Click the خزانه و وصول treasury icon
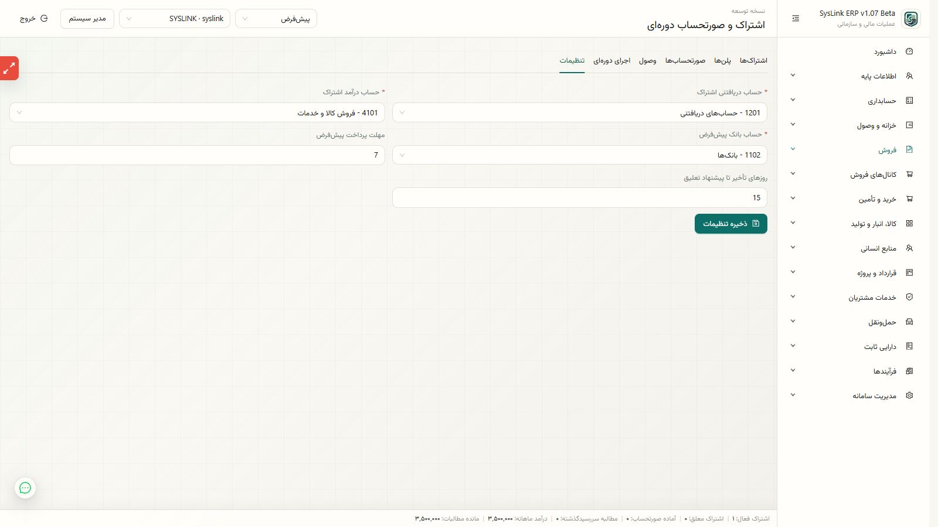The height and width of the screenshot is (527, 938). [x=909, y=125]
